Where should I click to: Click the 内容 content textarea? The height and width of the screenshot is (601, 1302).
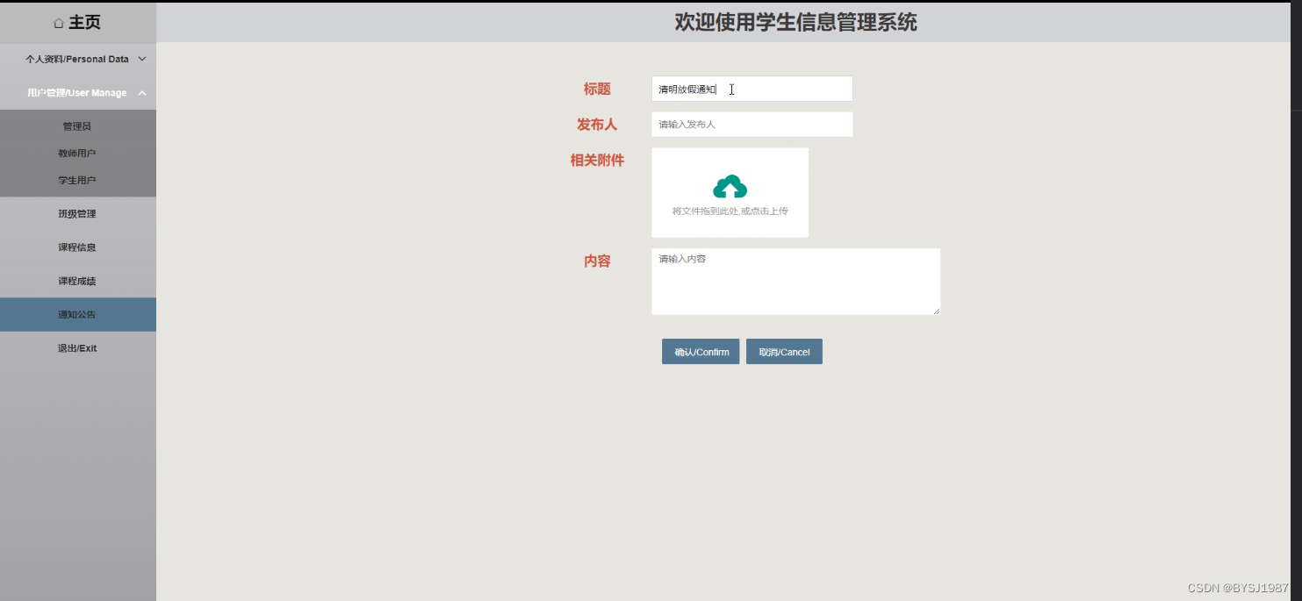(795, 281)
